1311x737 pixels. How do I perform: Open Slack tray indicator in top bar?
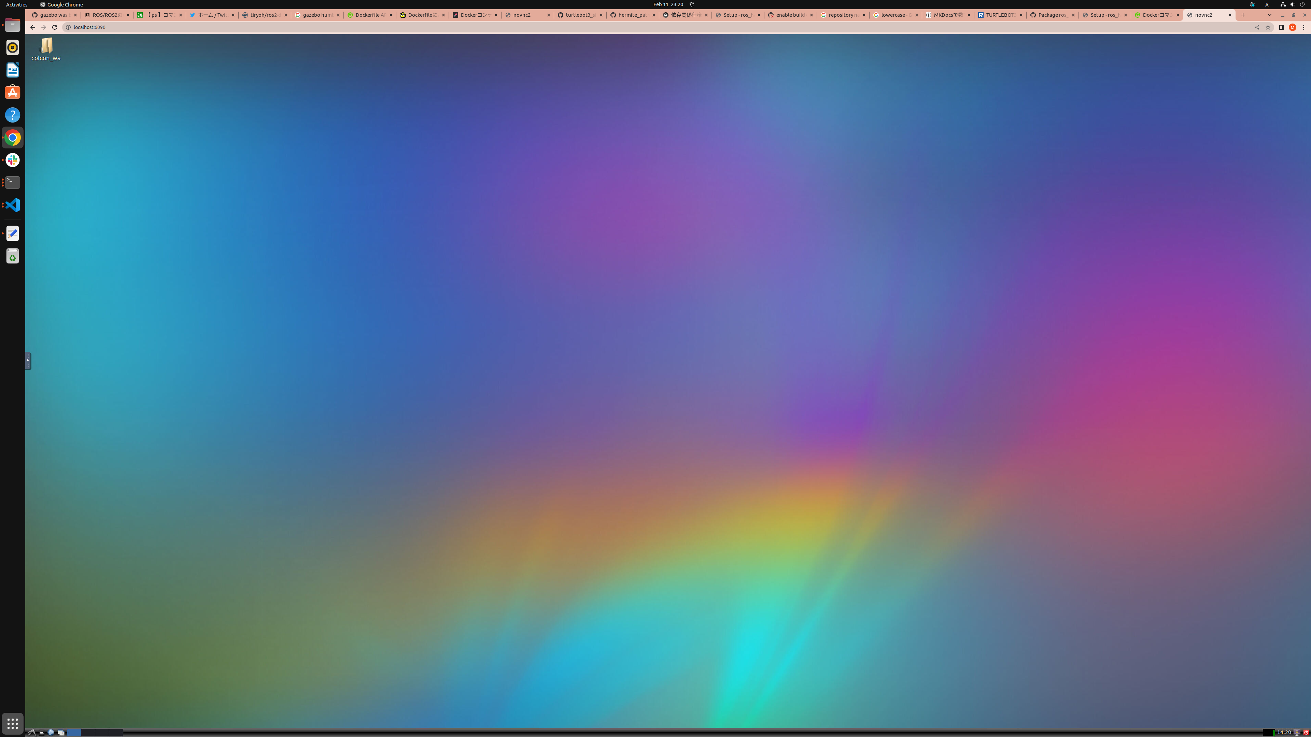tap(1252, 4)
